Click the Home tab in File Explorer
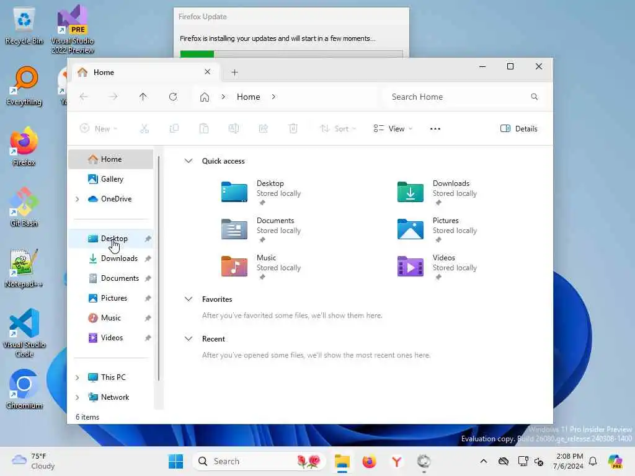Viewport: 635px width, 476px height. coord(146,73)
